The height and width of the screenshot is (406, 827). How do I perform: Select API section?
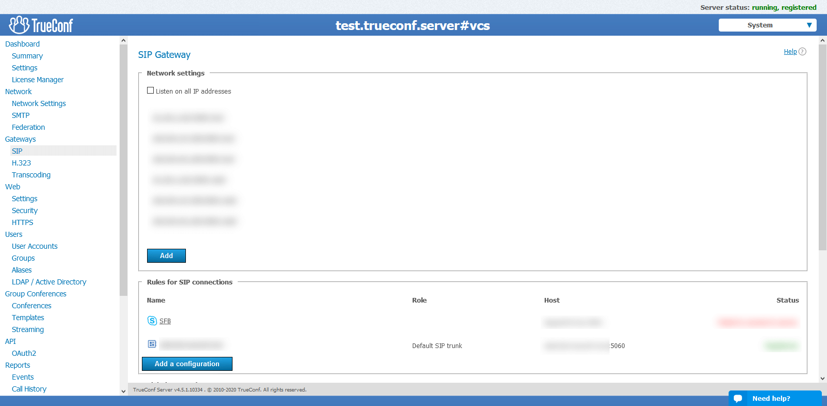coord(10,341)
